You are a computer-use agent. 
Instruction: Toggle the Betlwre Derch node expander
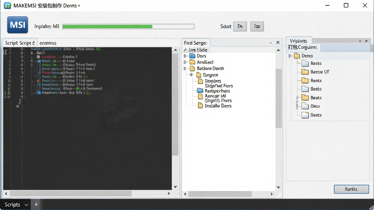[185, 69]
